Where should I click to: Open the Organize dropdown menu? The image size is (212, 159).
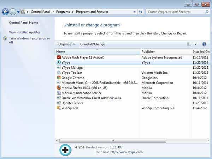[67, 44]
